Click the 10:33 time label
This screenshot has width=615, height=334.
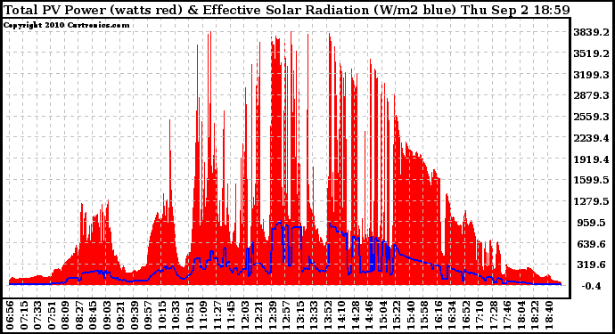[x=176, y=315]
